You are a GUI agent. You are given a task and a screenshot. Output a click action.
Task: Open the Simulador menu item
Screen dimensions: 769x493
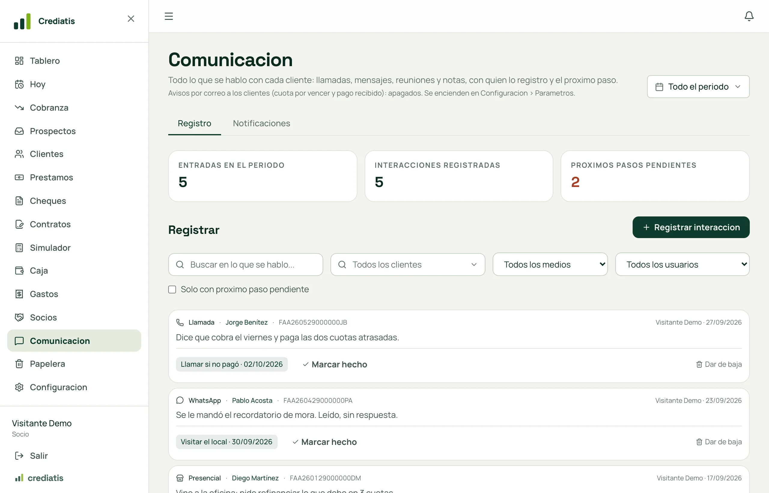(74, 247)
